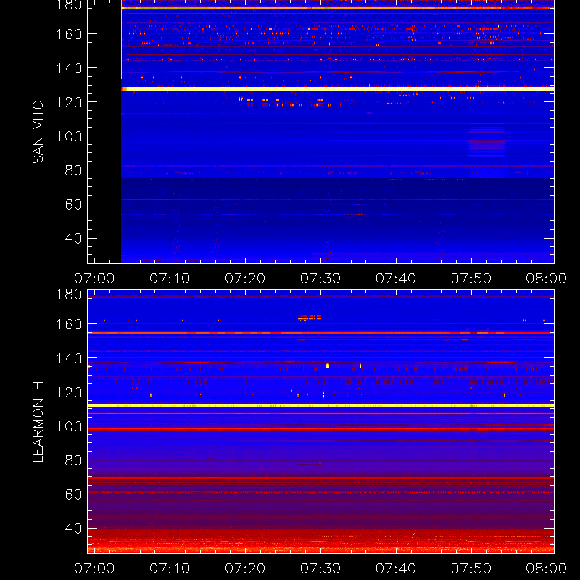Choose the 07:10 time label under Learmonth plot
This screenshot has width=580, height=580.
170,568
